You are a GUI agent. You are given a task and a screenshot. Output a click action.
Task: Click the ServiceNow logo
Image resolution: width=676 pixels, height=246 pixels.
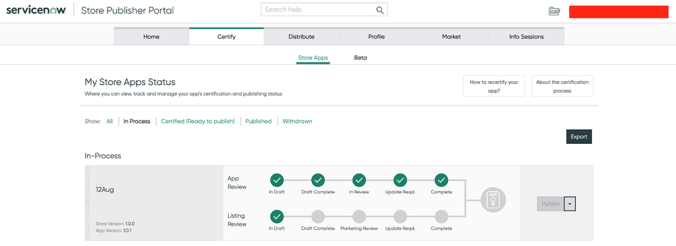[x=37, y=10]
